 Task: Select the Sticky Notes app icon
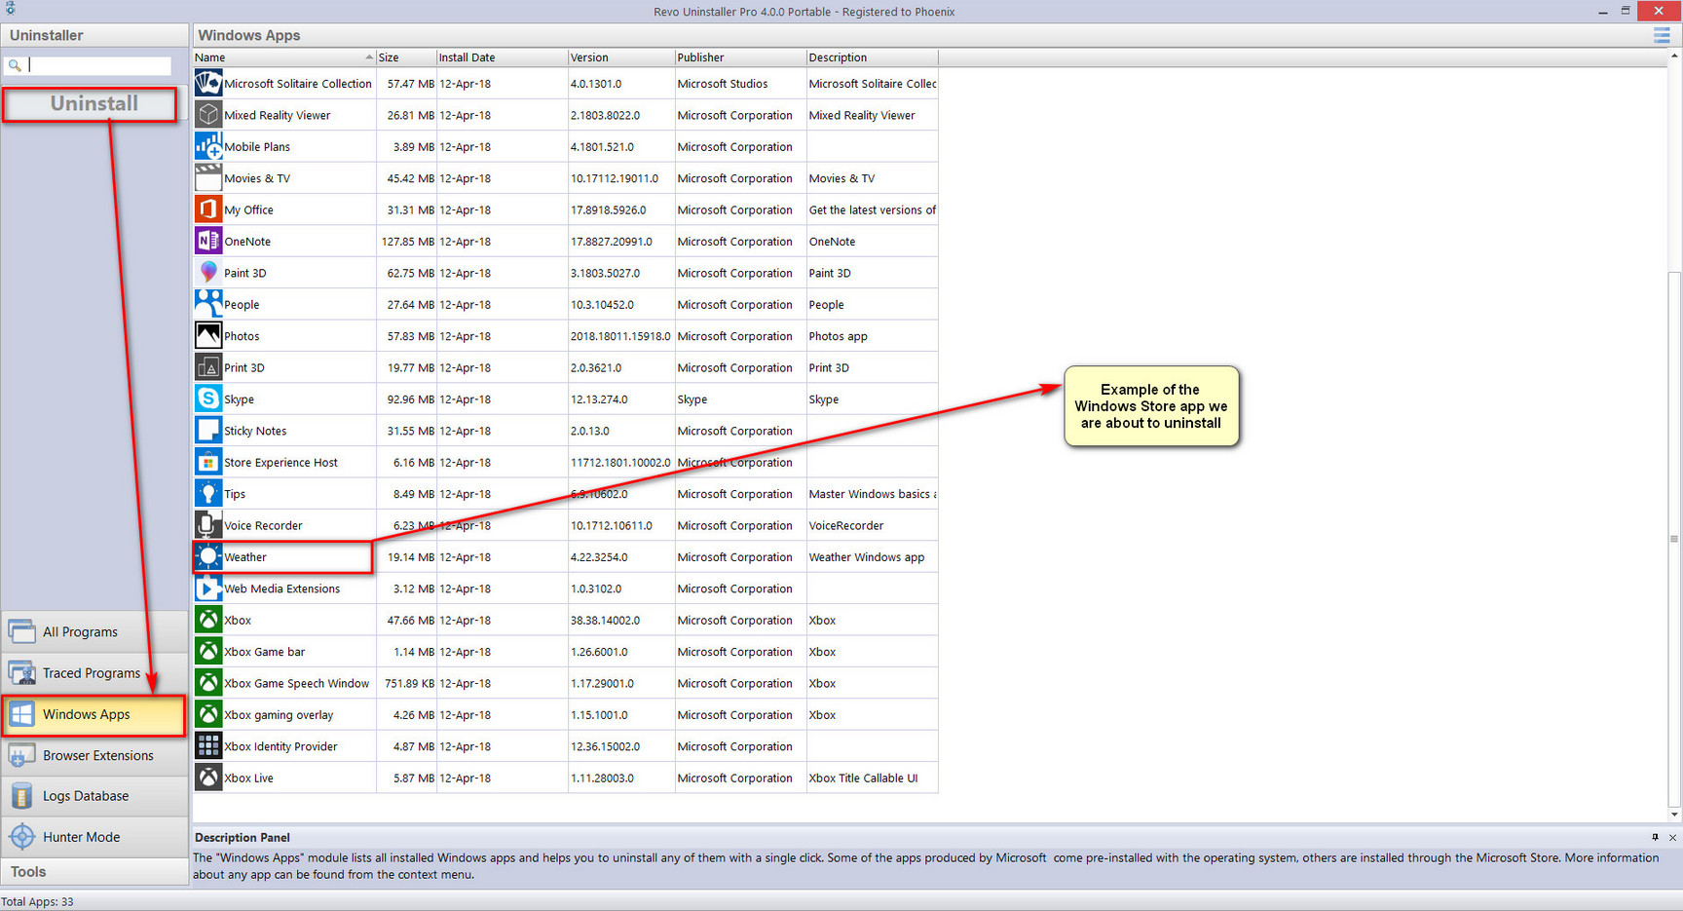tap(208, 431)
